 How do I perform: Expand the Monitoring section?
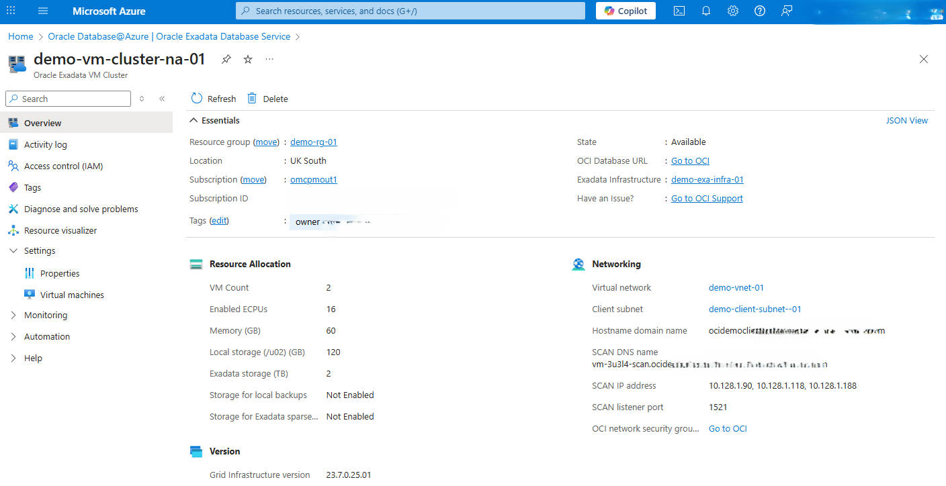pyautogui.click(x=47, y=315)
